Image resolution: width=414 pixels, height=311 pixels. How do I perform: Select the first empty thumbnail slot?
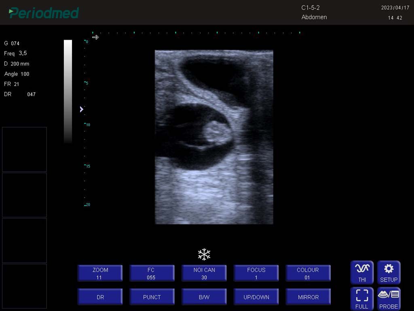pyautogui.click(x=24, y=149)
